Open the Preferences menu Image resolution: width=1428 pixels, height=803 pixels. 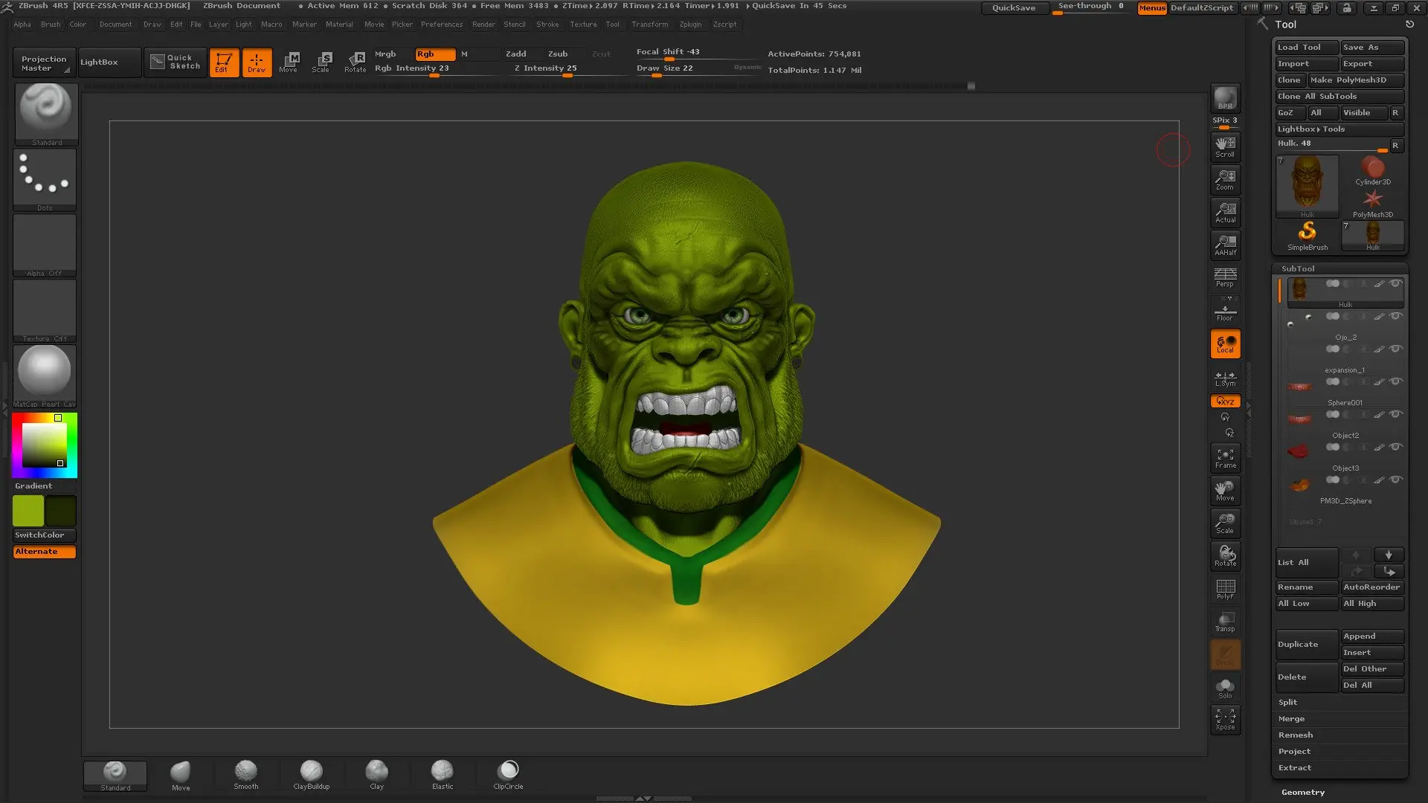click(442, 25)
